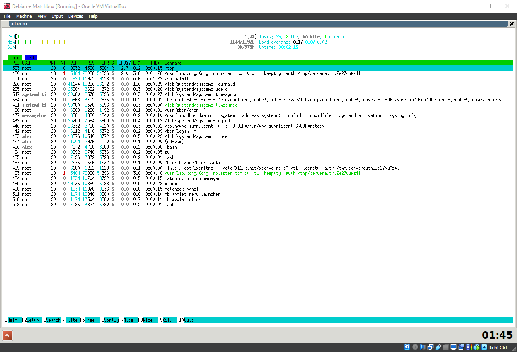Click the USB devices icon in the status bar
This screenshot has height=352, width=517.
pyautogui.click(x=439, y=347)
